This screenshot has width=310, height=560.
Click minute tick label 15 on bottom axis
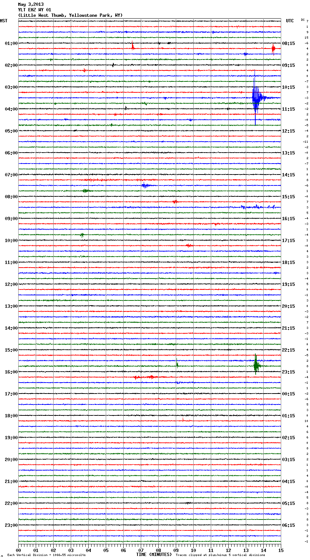(281, 550)
